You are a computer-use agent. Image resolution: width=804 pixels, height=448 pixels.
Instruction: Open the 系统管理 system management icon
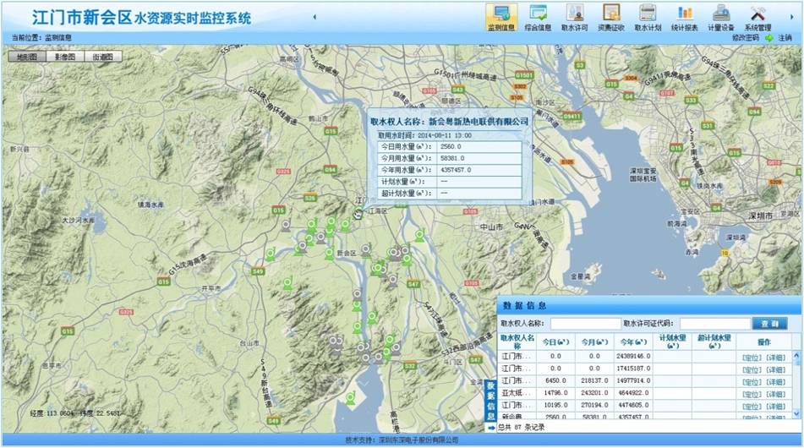(x=758, y=17)
